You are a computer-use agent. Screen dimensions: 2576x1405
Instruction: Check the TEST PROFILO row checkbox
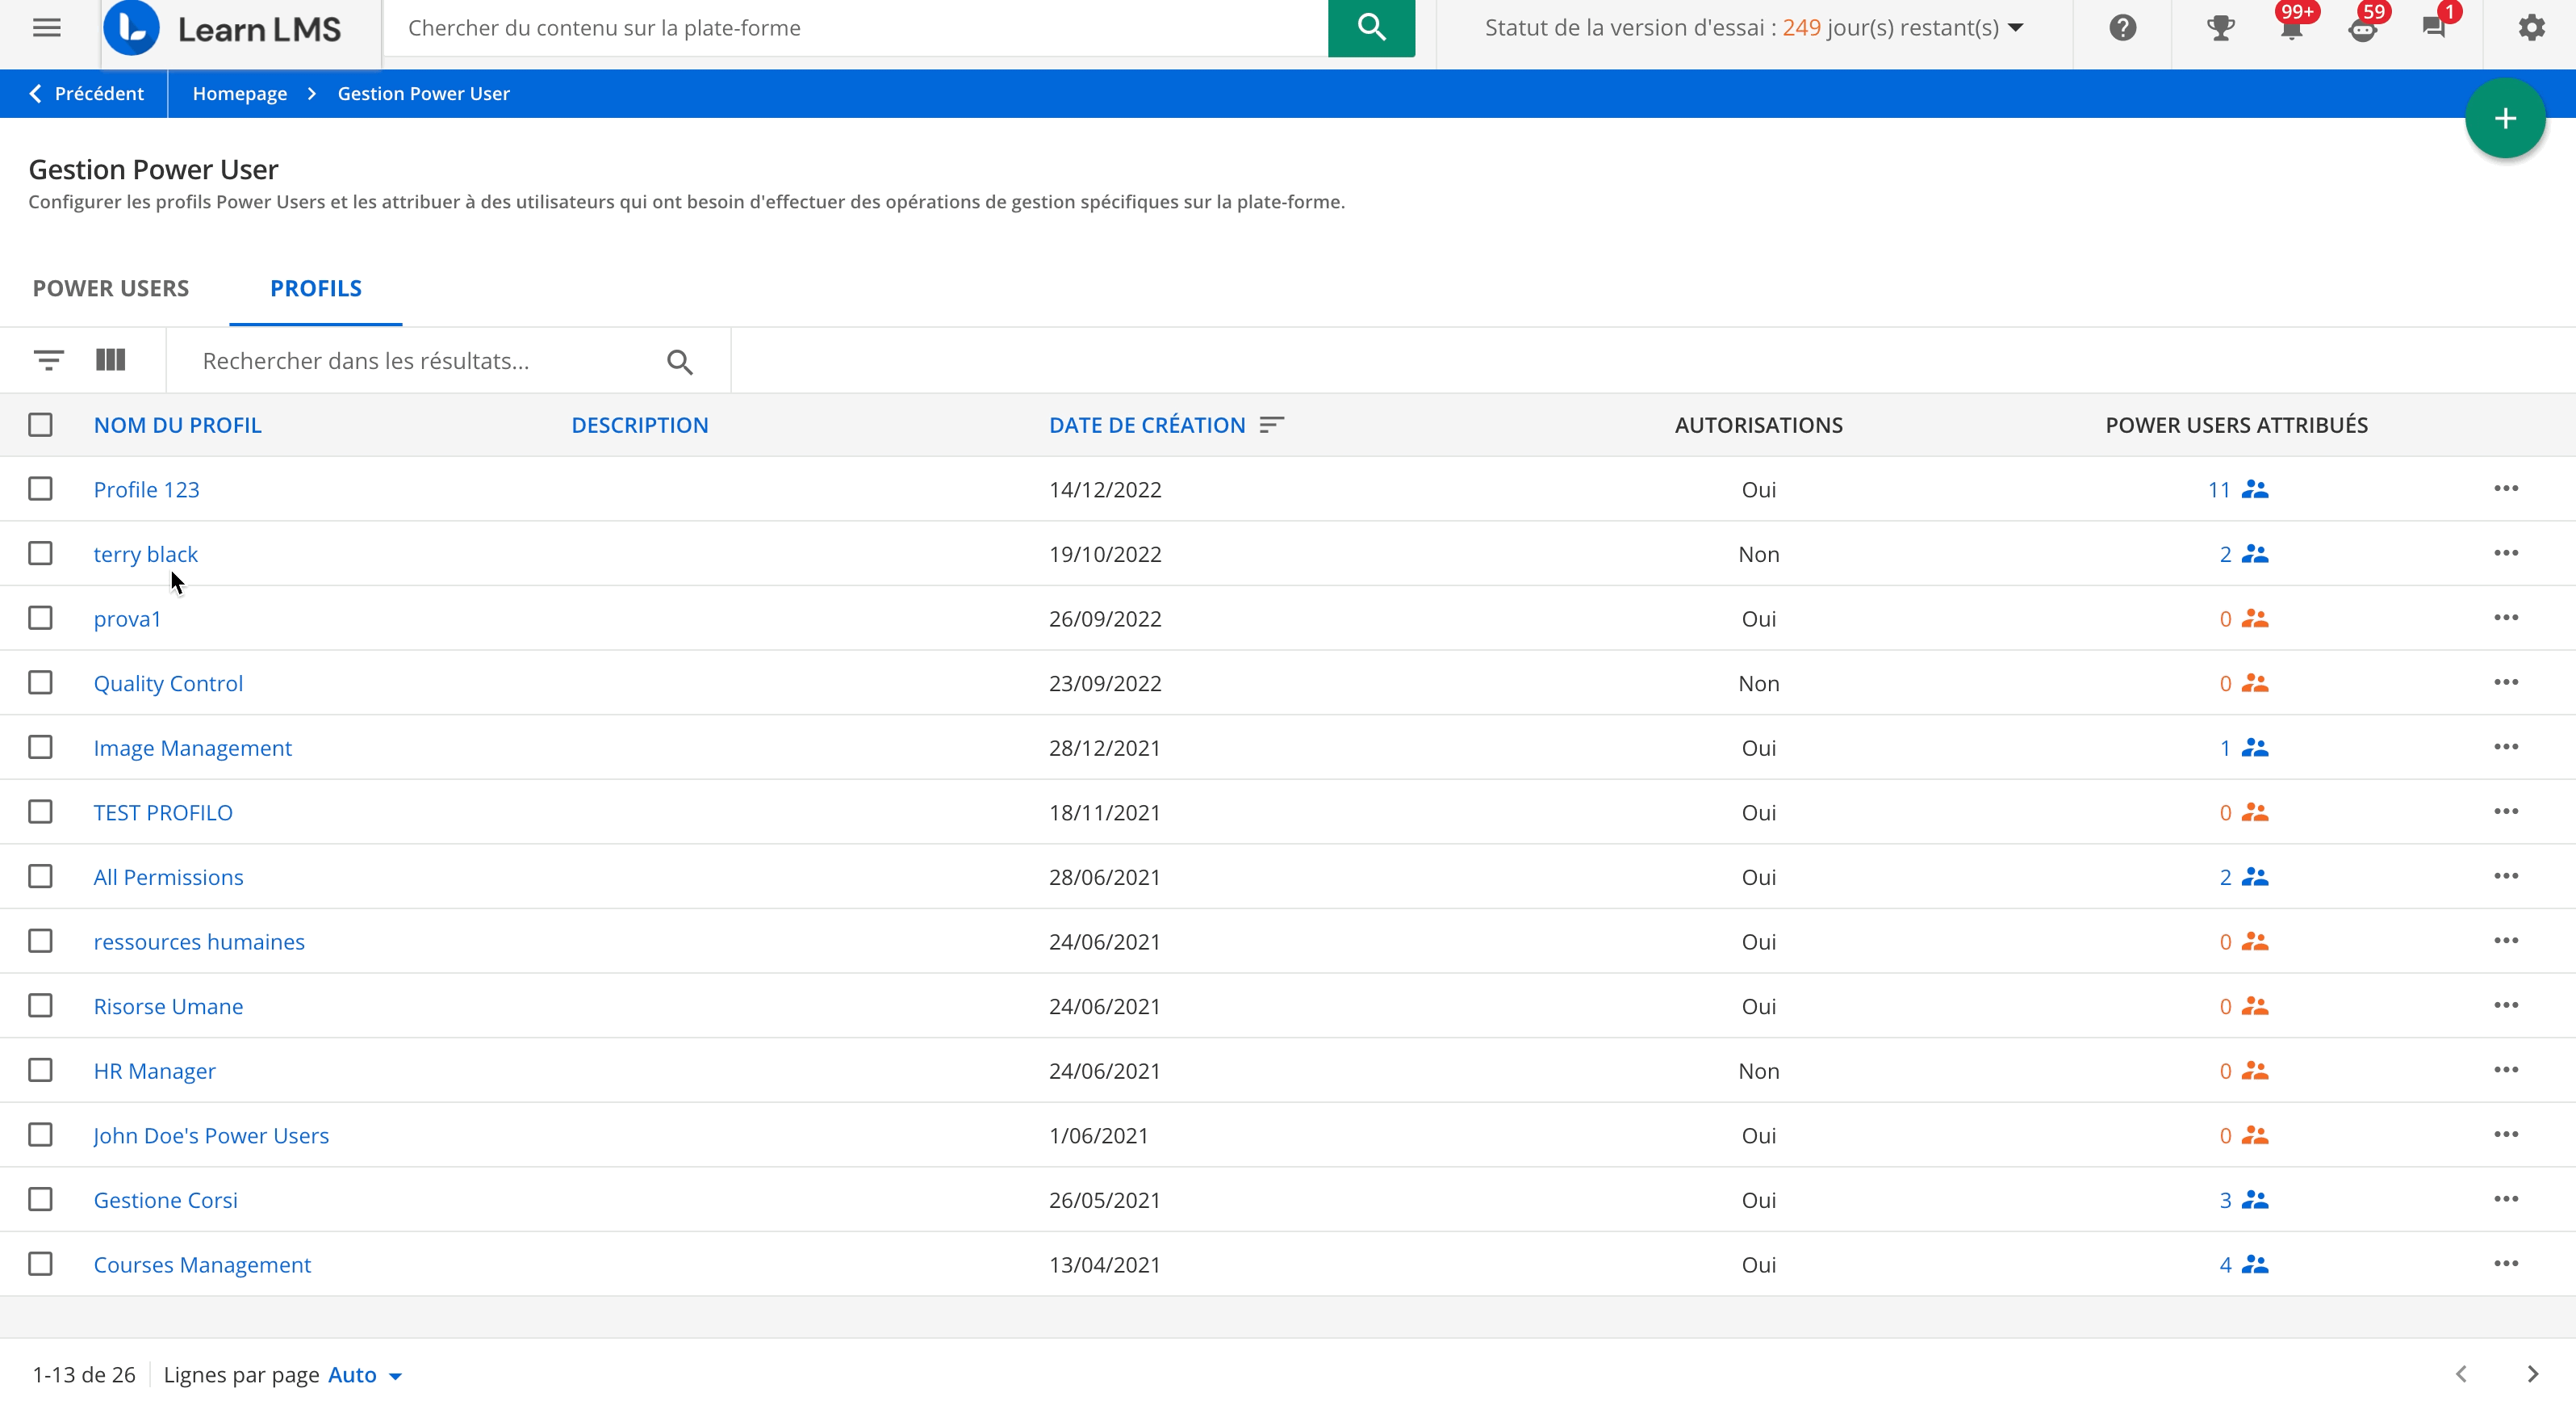pos(40,812)
